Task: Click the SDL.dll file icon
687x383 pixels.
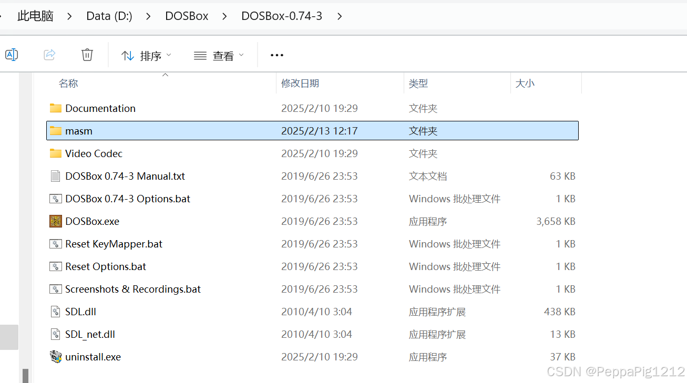Action: (56, 312)
